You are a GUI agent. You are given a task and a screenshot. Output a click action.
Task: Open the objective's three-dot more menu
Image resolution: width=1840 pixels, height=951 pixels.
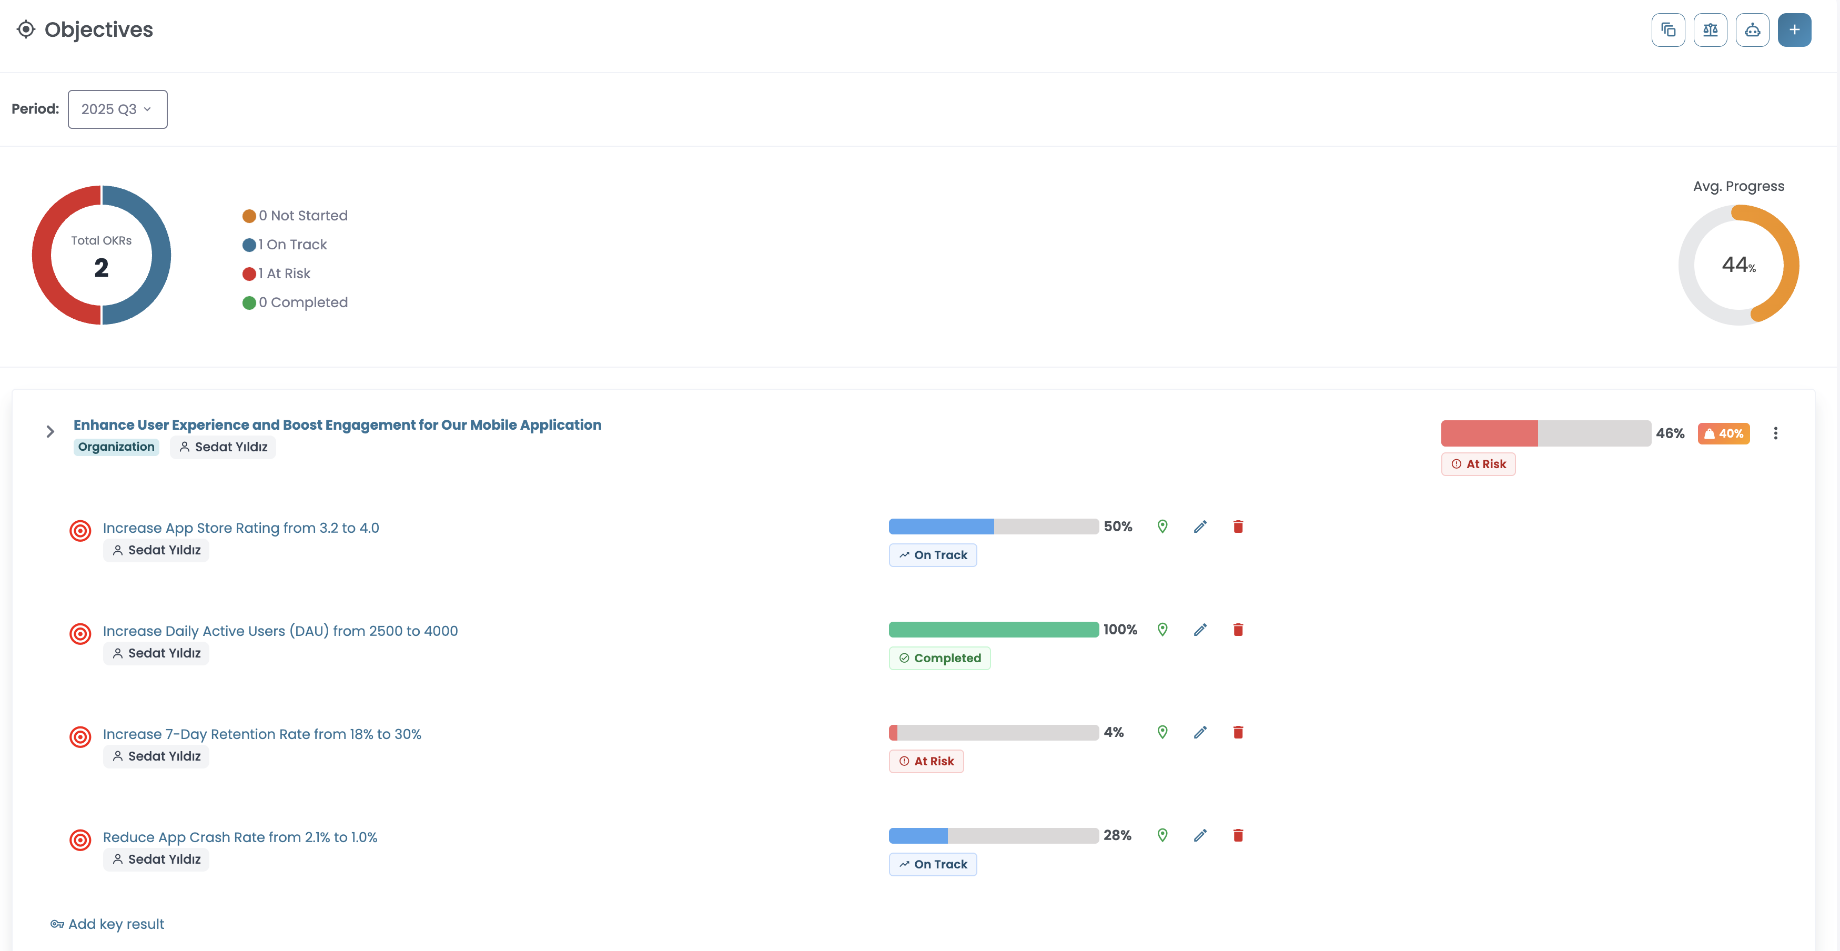[x=1775, y=433]
